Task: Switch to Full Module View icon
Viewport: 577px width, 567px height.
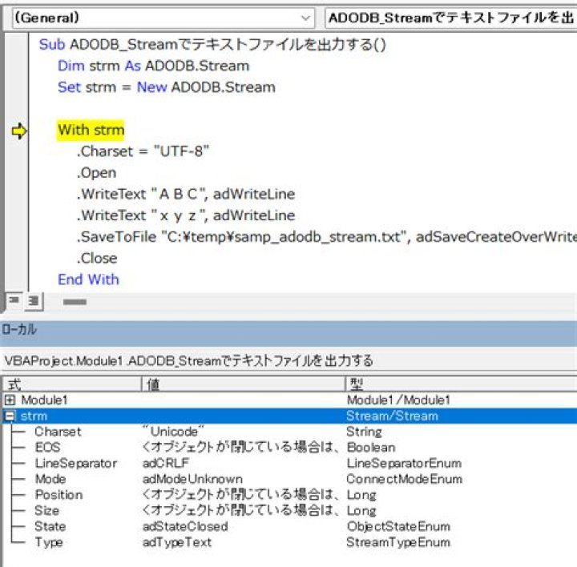Action: [34, 301]
